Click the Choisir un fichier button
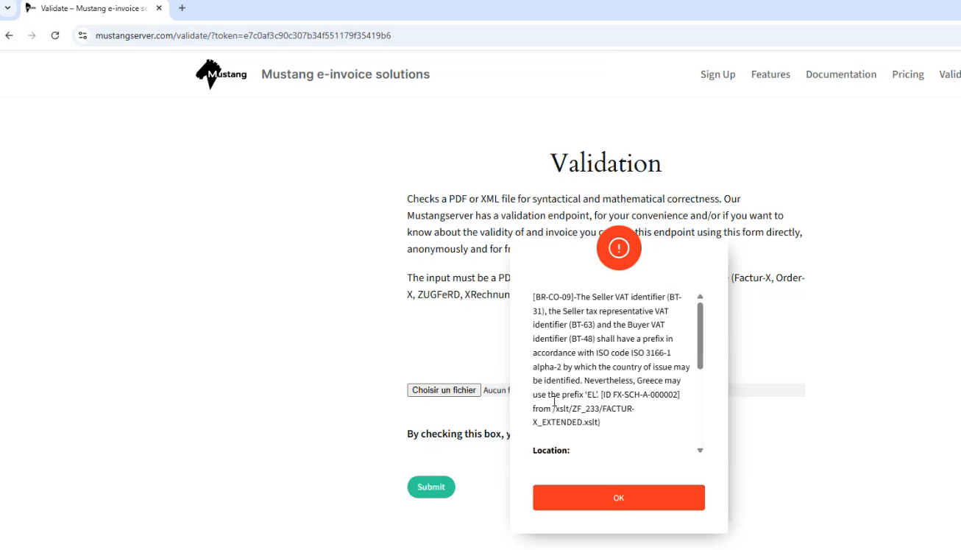The image size is (961, 550). point(444,390)
